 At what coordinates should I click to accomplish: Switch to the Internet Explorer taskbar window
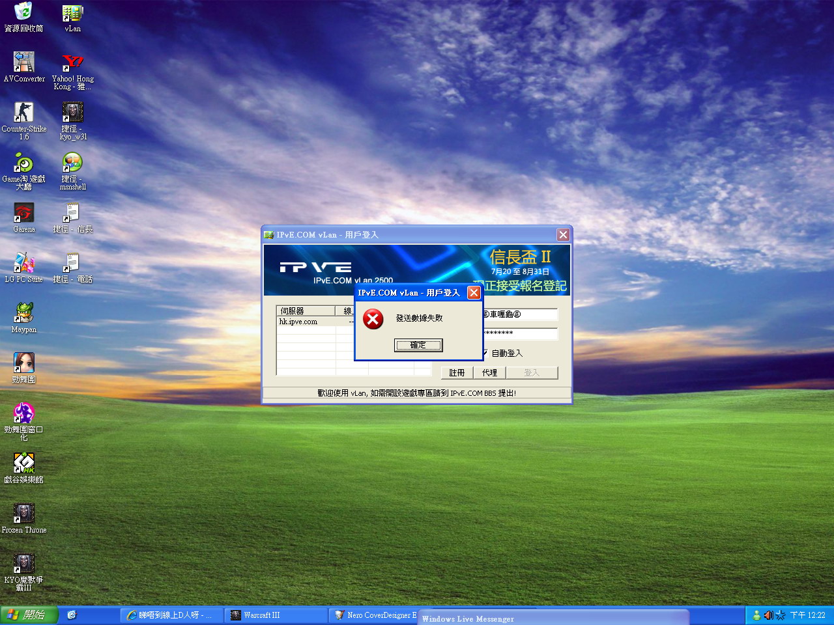pos(171,615)
